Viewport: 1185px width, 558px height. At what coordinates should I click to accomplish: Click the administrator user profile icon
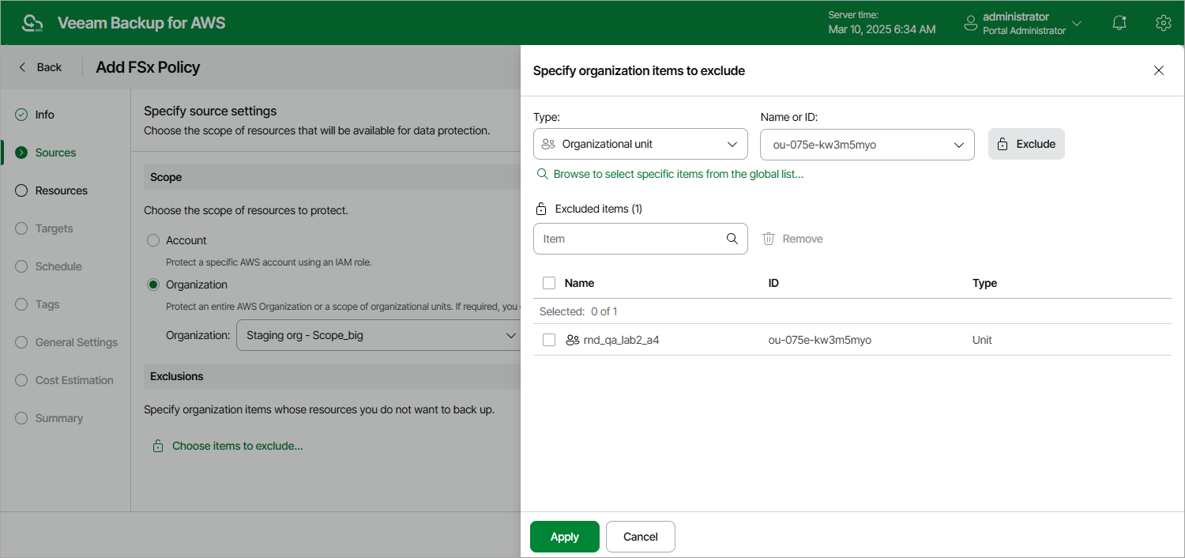(971, 23)
